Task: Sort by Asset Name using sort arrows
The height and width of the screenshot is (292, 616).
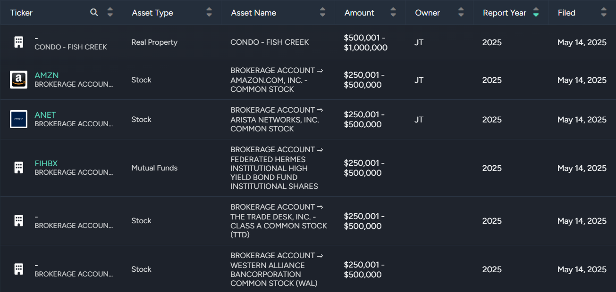Action: click(x=323, y=13)
